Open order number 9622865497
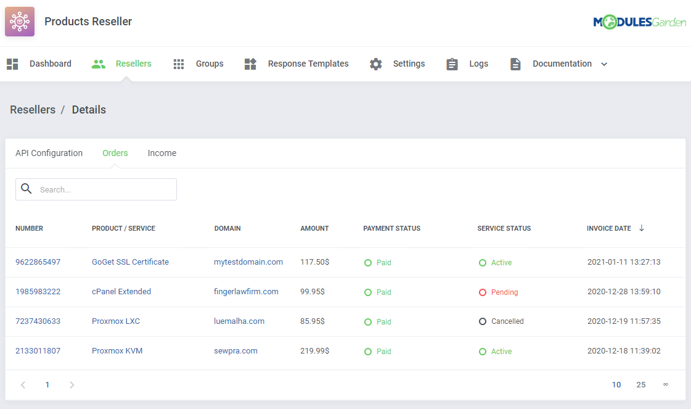The image size is (691, 409). pos(38,262)
